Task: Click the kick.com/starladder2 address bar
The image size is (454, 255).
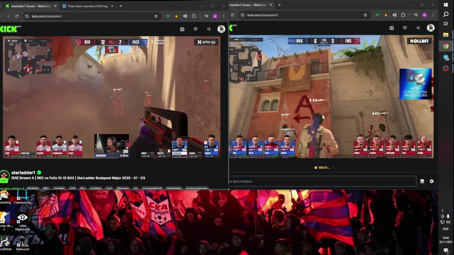Action: pos(303,15)
